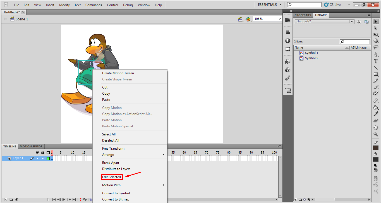Open the Modify menu
The image size is (381, 203).
[x=64, y=5]
